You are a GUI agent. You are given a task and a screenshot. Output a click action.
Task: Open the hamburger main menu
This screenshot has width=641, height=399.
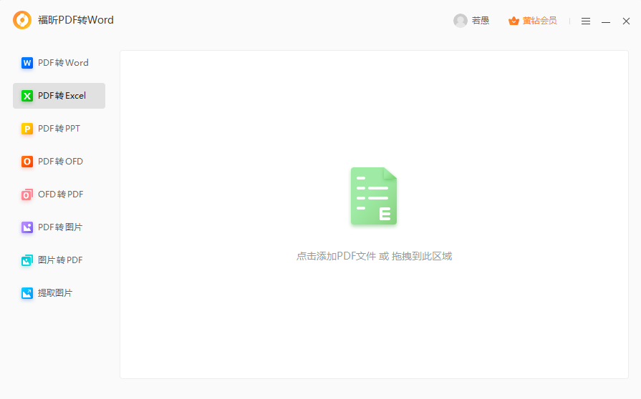[586, 21]
